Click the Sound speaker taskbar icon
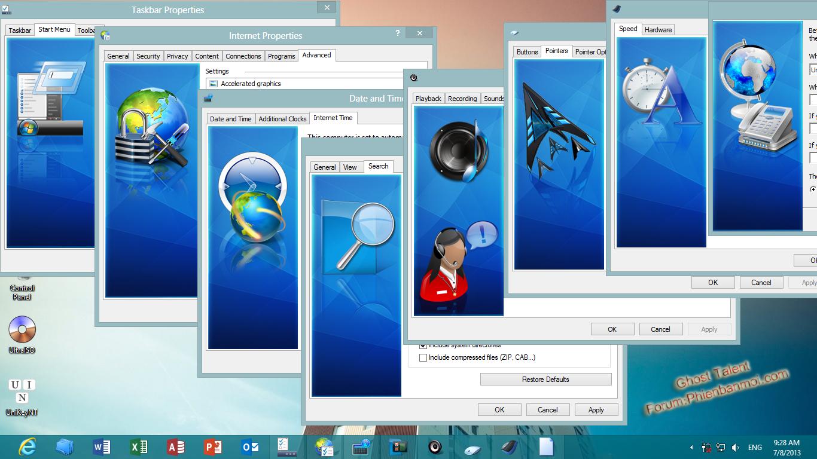Image resolution: width=817 pixels, height=459 pixels. tap(435, 446)
